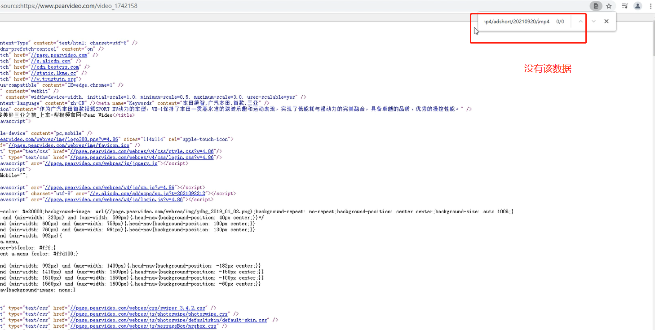
Task: Open the //static.lkme.cc link
Action: pyautogui.click(x=53, y=73)
